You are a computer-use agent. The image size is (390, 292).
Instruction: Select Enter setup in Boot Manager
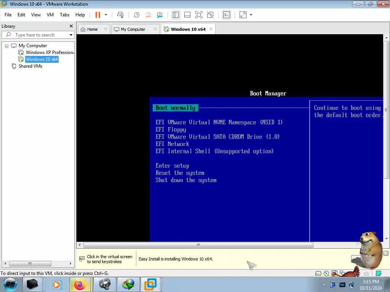tap(173, 166)
